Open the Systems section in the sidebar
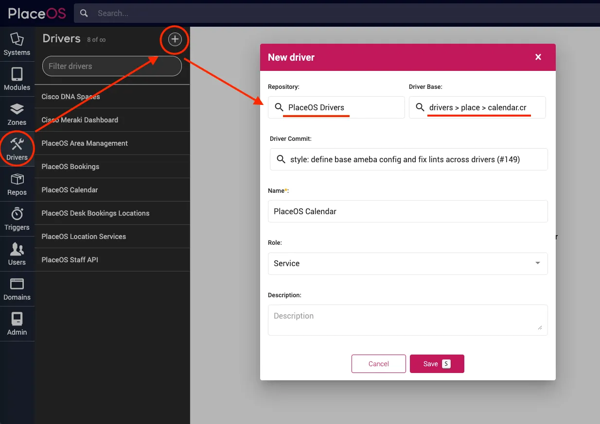This screenshot has width=600, height=424. (17, 45)
